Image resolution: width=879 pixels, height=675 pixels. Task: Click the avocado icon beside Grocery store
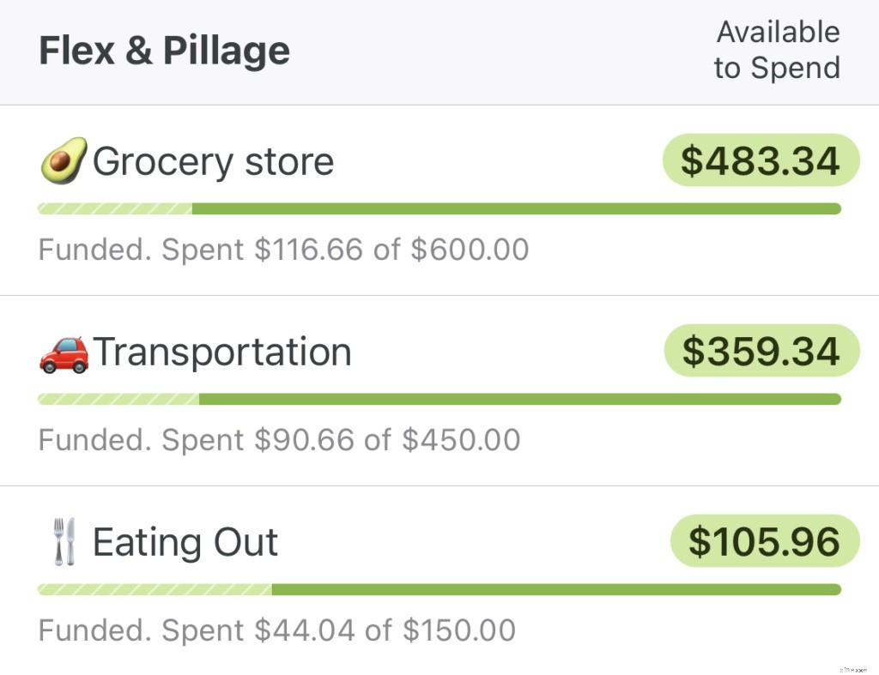pos(64,161)
